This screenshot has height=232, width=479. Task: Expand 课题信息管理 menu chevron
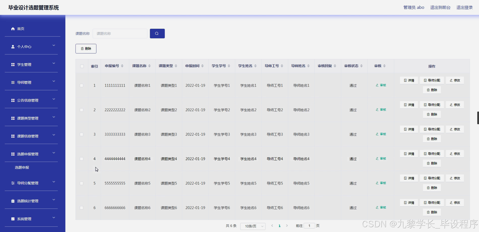pos(54,135)
